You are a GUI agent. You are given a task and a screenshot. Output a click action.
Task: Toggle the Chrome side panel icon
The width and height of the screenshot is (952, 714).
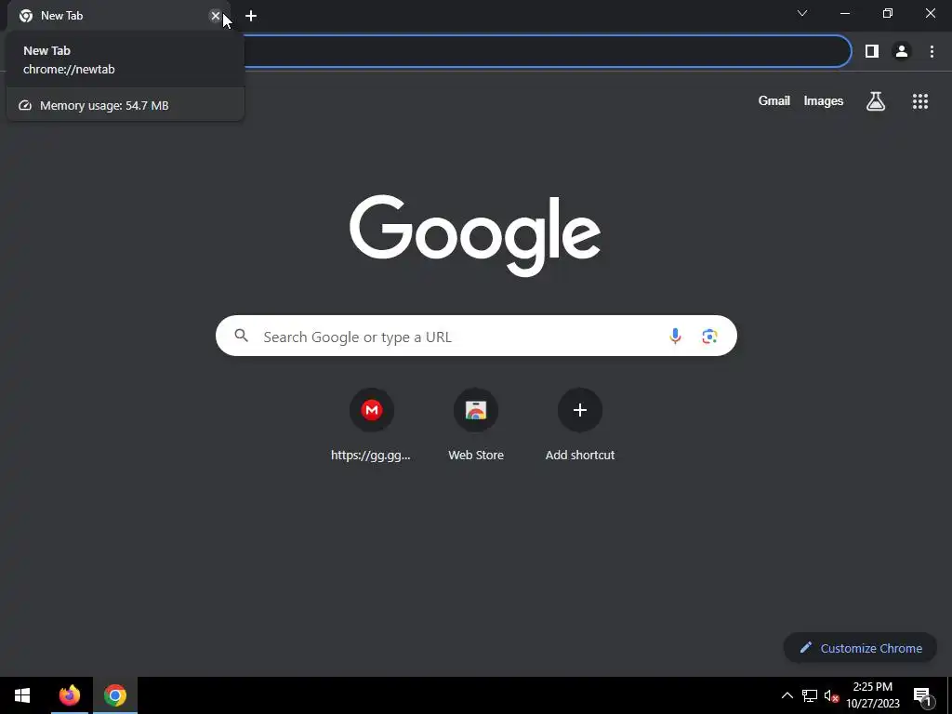pos(872,52)
